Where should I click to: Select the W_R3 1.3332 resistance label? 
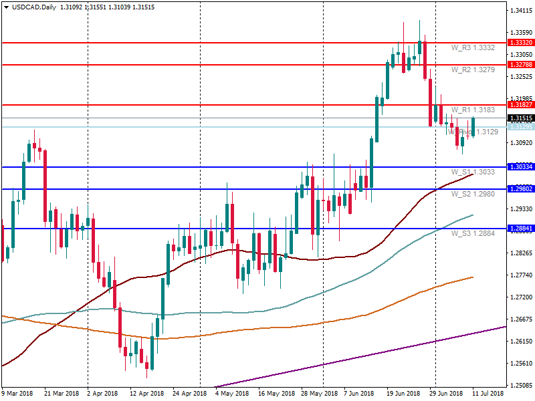(x=473, y=48)
